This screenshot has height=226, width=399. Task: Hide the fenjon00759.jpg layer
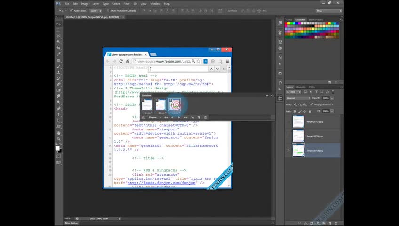point(288,150)
